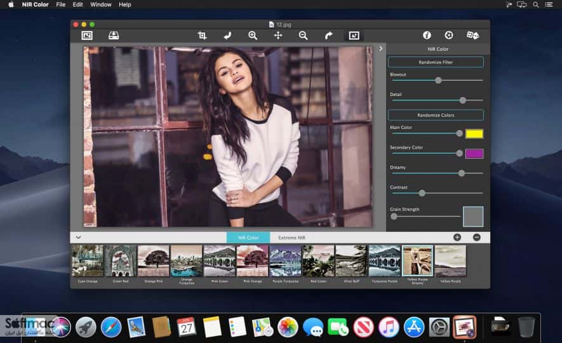Click the zoom out magnifier icon
This screenshot has width=562, height=343.
[x=303, y=35]
